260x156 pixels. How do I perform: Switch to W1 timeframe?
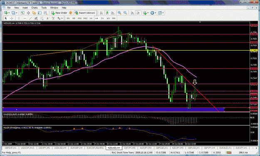click(x=108, y=18)
